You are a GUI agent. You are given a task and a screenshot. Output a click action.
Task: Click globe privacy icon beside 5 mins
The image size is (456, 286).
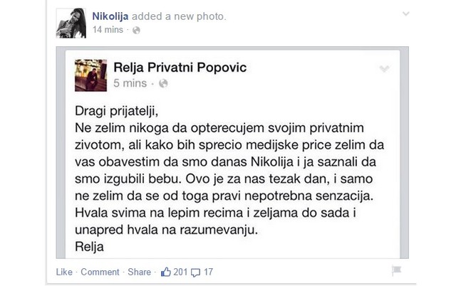(162, 83)
